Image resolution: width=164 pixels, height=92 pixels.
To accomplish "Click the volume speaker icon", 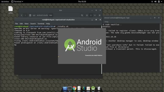I will click(156, 2).
